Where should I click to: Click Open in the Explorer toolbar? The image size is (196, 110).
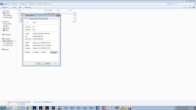coord(14,7)
